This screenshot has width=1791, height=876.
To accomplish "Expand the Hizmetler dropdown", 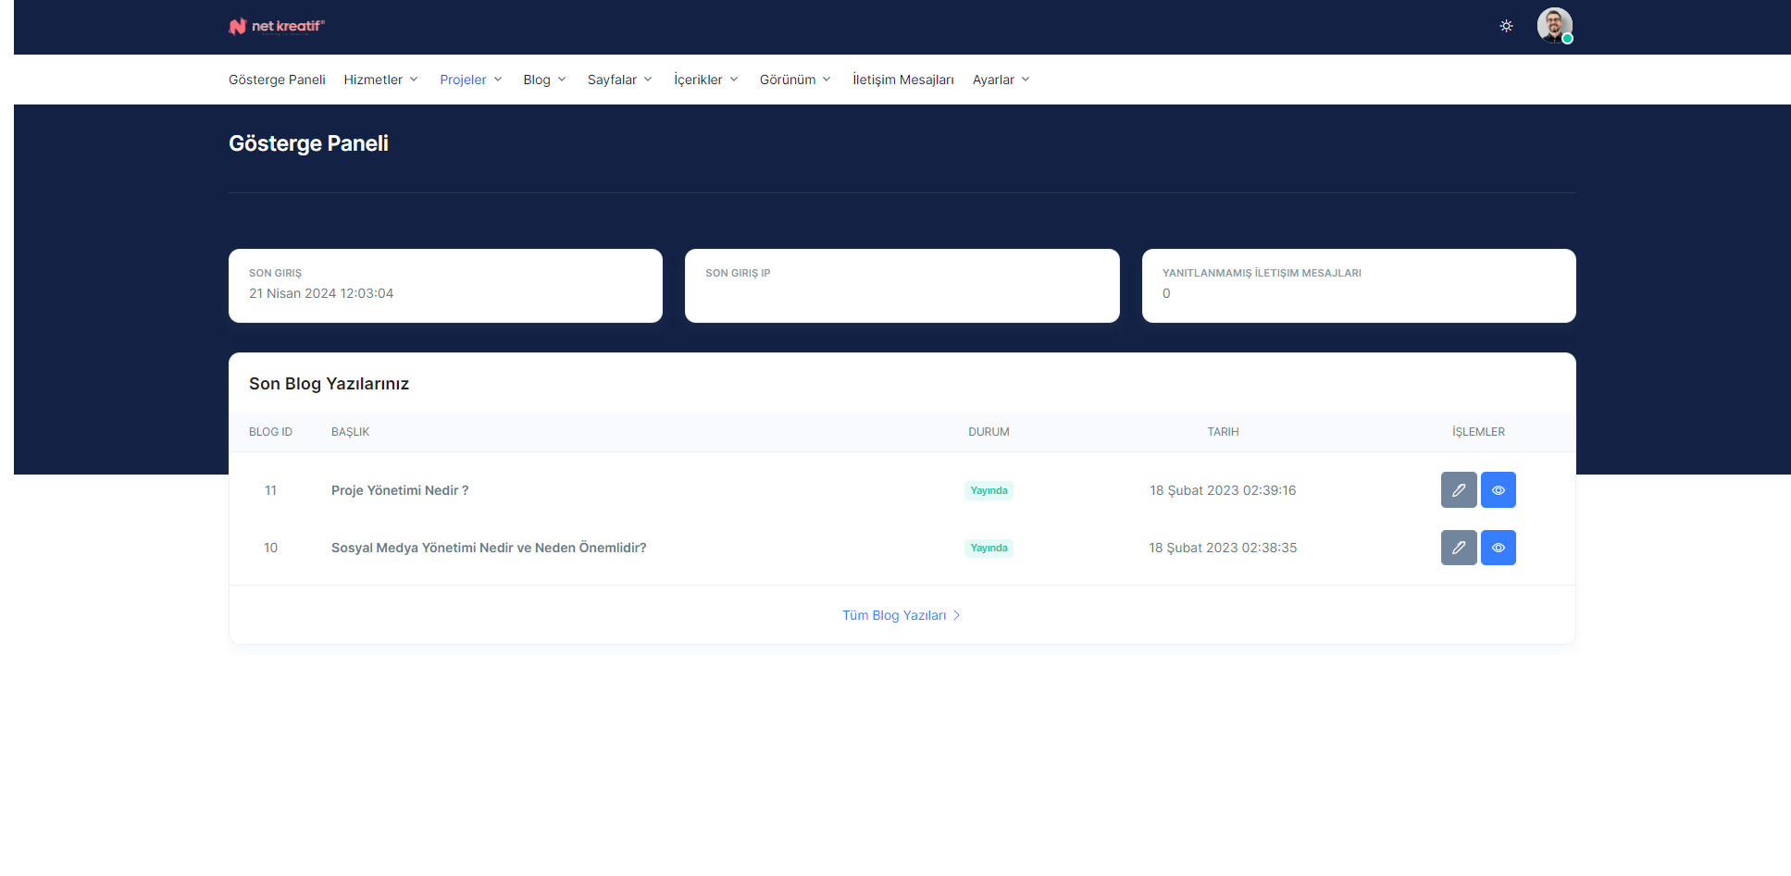I will point(380,80).
